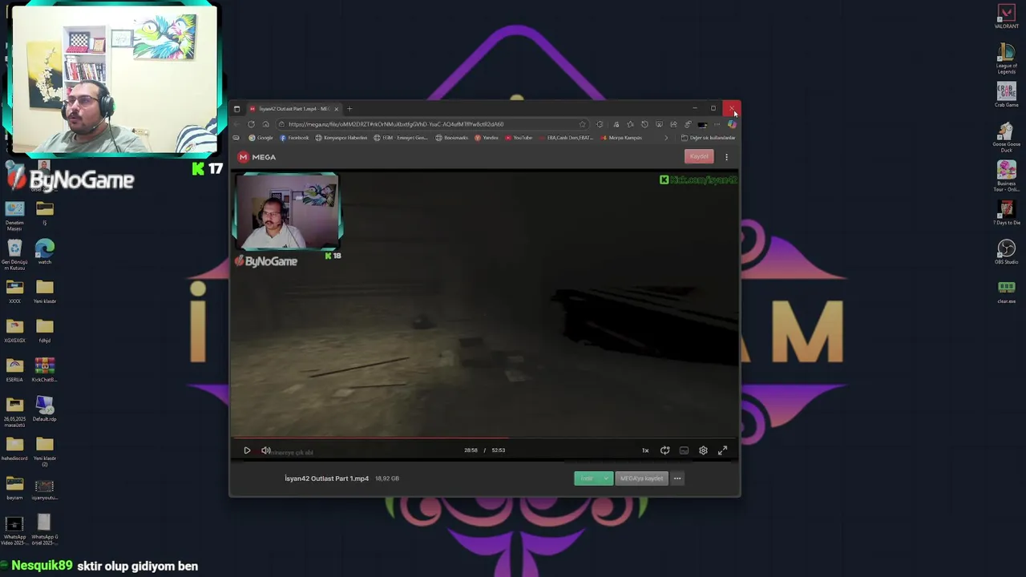Open a new browser tab
The width and height of the screenshot is (1026, 577).
coord(349,108)
